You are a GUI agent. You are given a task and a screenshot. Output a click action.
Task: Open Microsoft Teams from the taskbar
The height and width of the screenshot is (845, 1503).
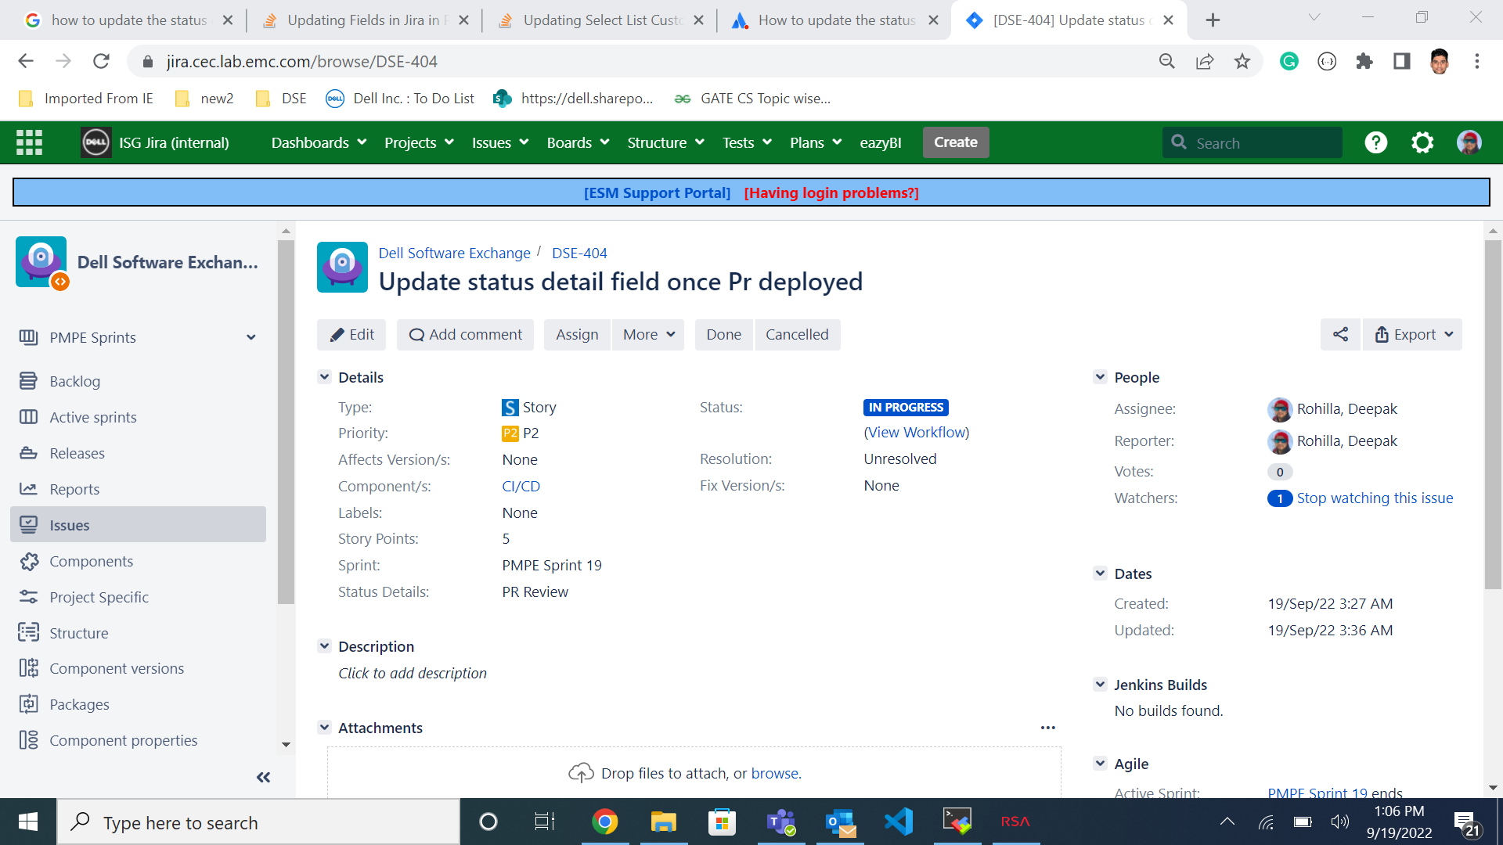(780, 822)
